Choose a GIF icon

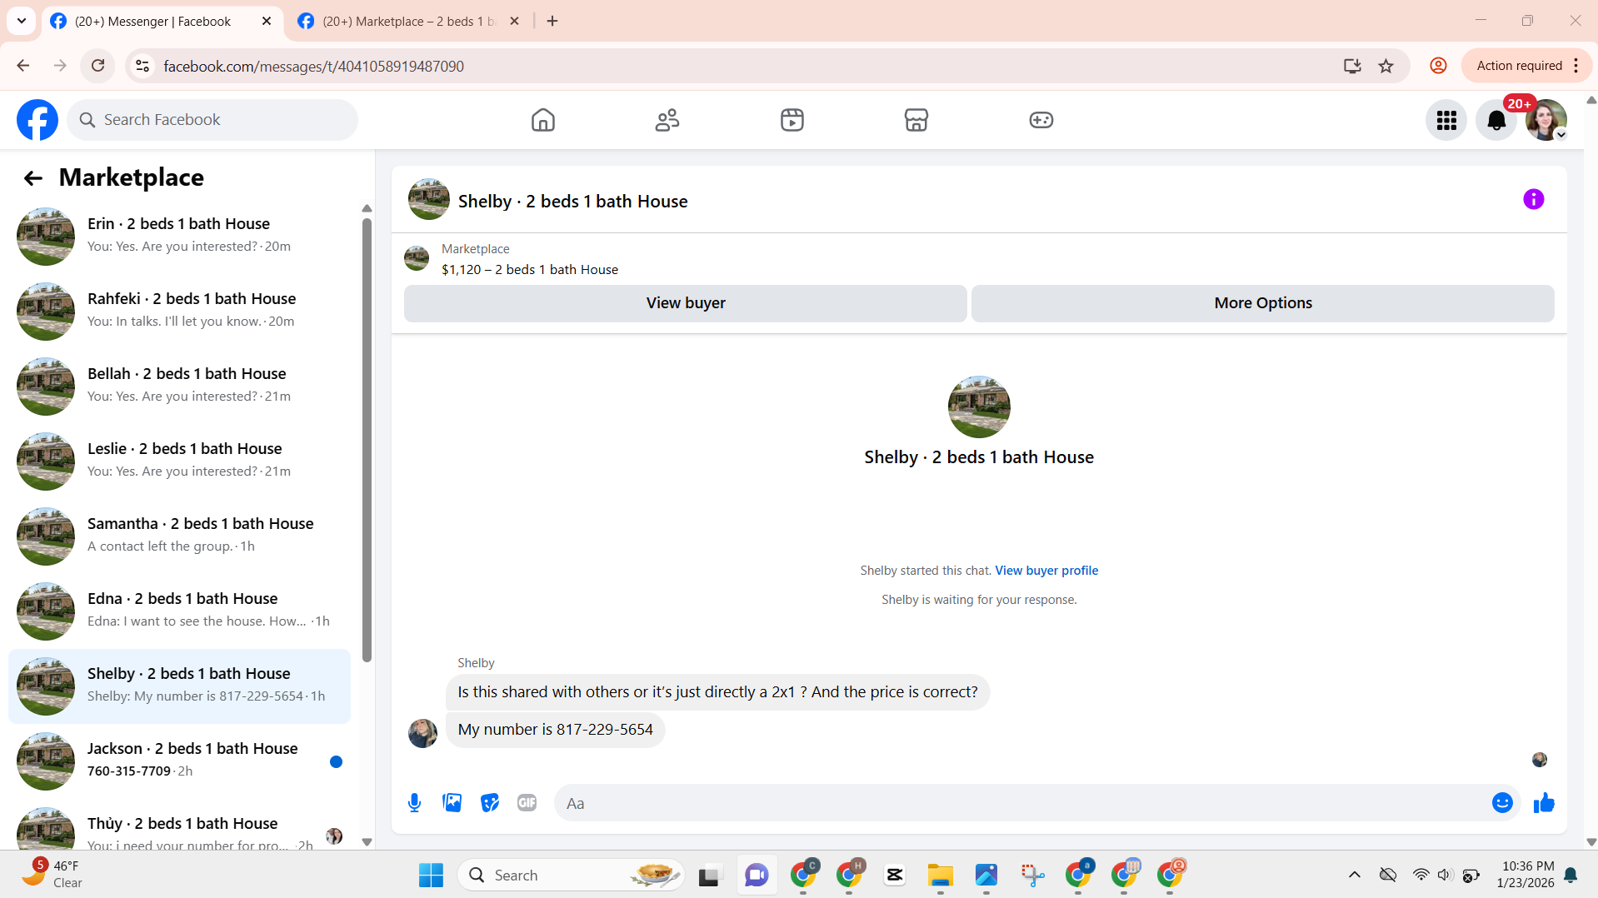527,803
